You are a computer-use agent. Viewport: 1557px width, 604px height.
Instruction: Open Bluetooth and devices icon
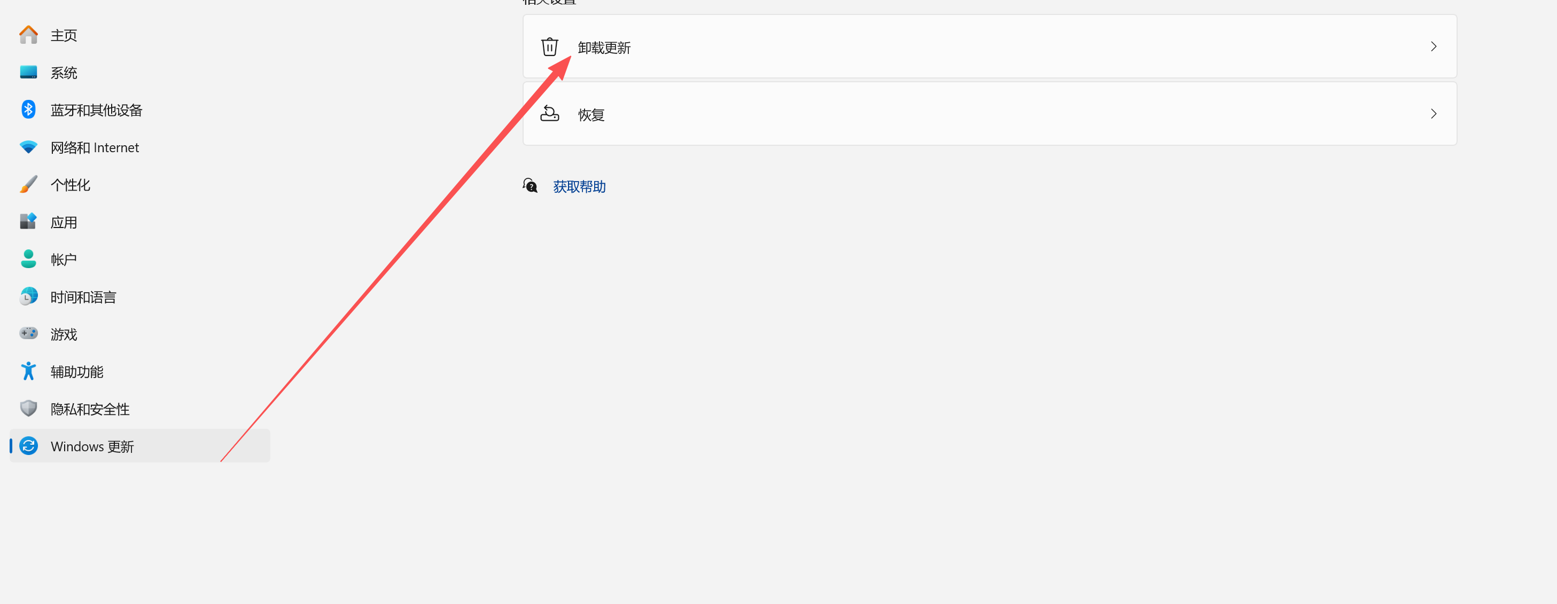click(28, 109)
